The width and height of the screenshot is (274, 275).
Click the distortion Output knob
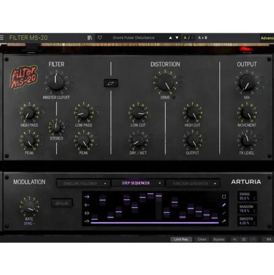tap(192, 141)
